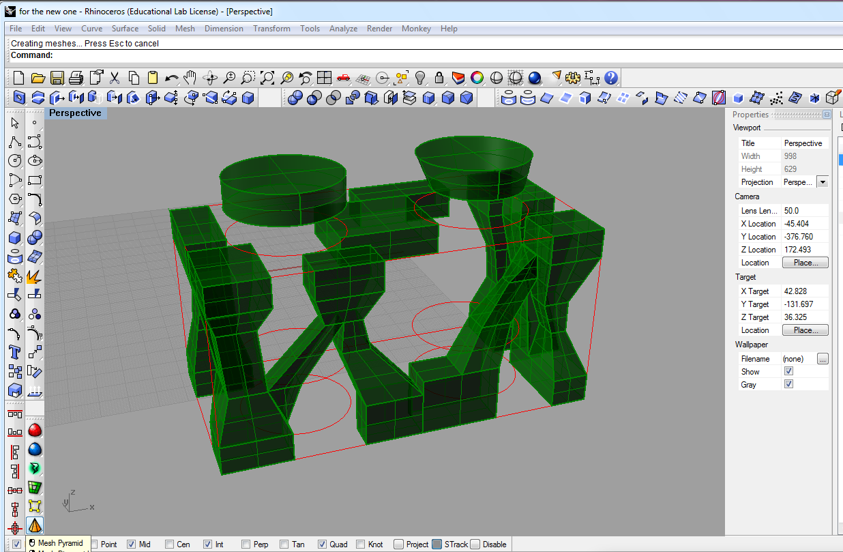Click the Target Location Place button
The width and height of the screenshot is (843, 552).
805,330
